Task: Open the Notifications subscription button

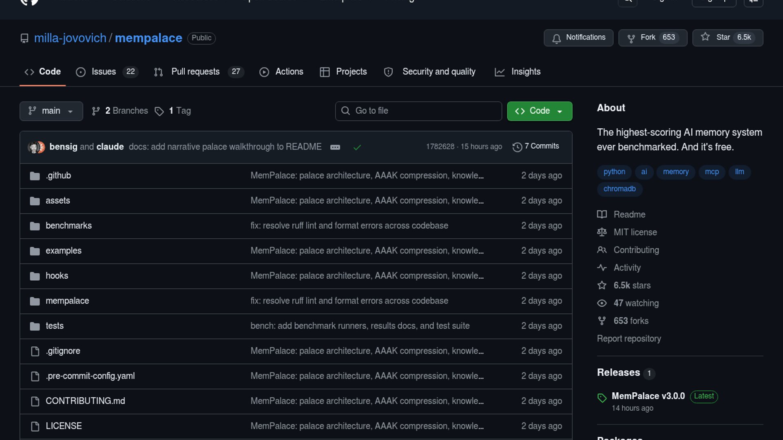Action: point(578,37)
